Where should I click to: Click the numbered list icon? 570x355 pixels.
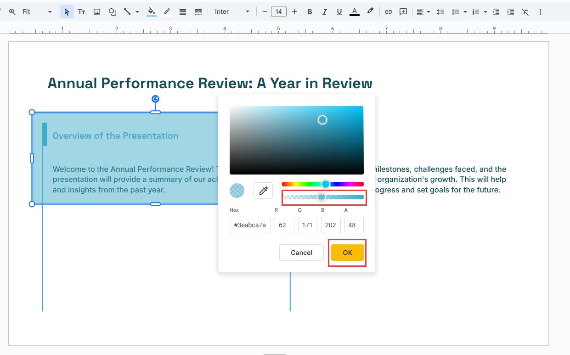pyautogui.click(x=476, y=12)
